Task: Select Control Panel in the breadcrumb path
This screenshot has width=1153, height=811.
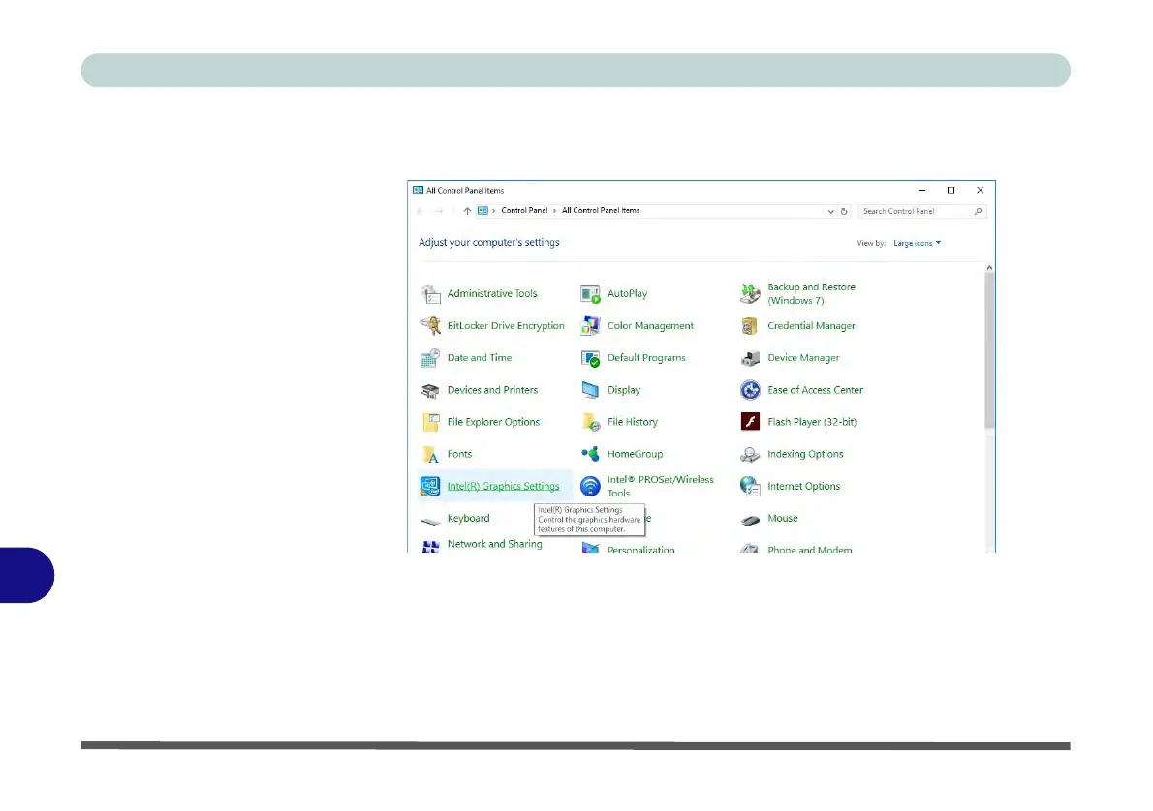Action: [x=524, y=211]
